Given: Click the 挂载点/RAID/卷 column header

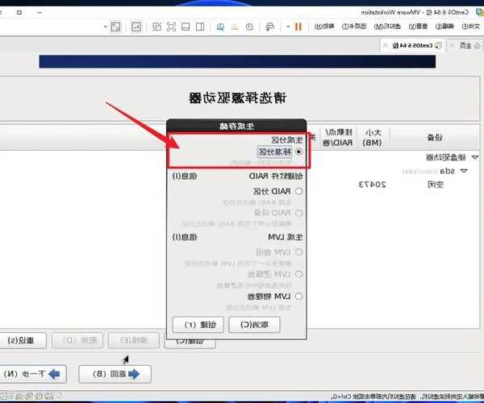Looking at the screenshot, I should coord(338,138).
